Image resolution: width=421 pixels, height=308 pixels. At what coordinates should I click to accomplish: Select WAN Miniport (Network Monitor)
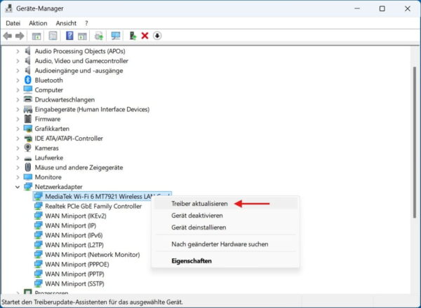93,254
